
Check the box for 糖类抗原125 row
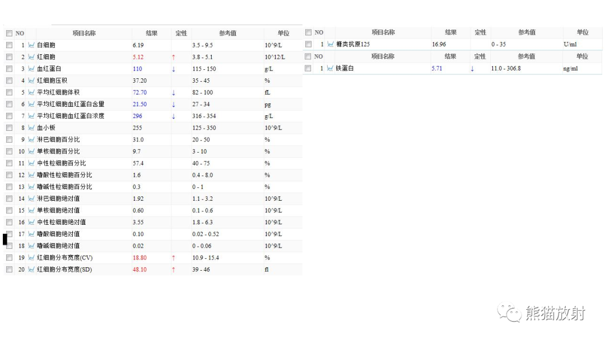tap(308, 44)
